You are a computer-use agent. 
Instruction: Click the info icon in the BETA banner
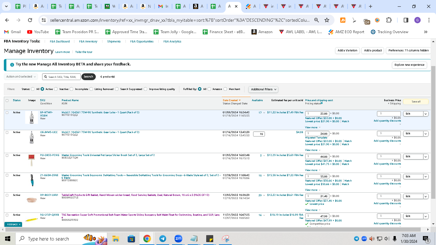point(12,64)
